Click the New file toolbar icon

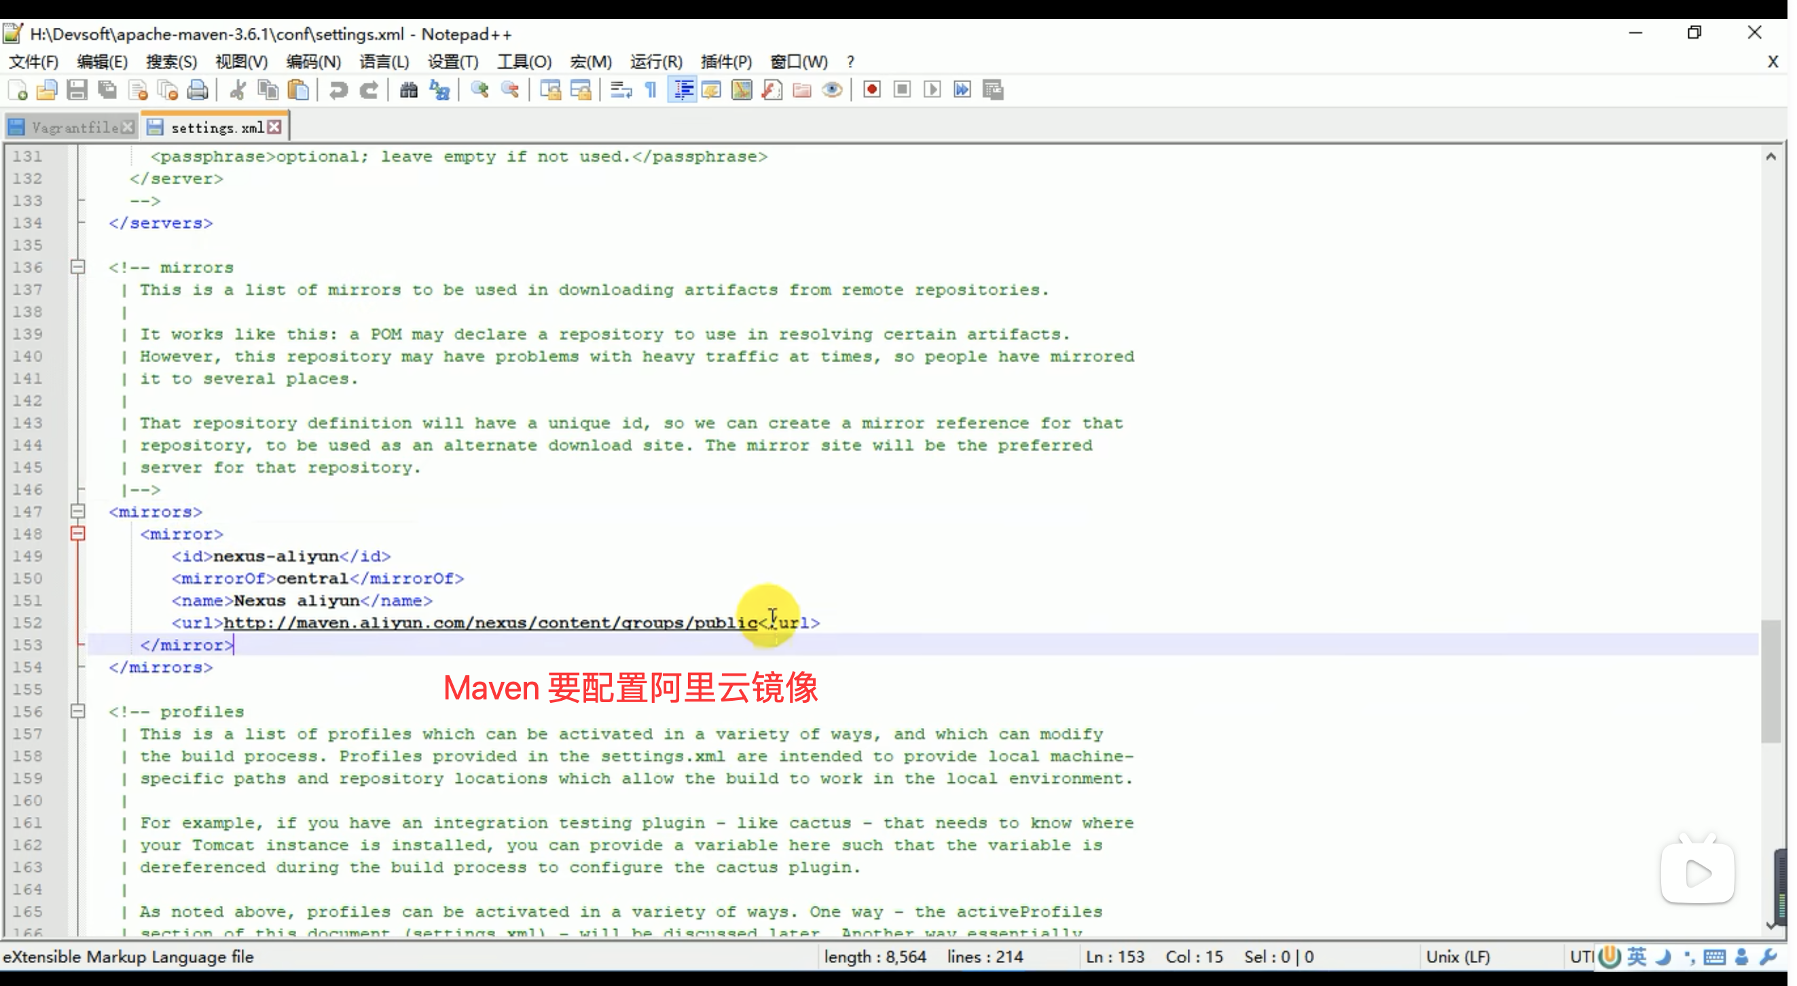pos(18,90)
